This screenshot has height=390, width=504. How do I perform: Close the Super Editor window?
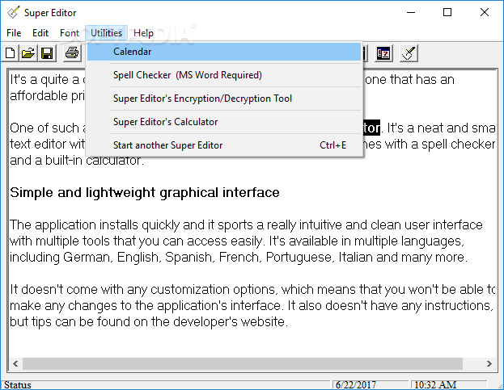coord(485,12)
